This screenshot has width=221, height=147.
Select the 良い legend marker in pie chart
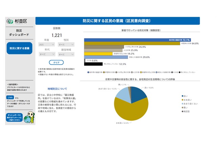[x=182, y=95]
